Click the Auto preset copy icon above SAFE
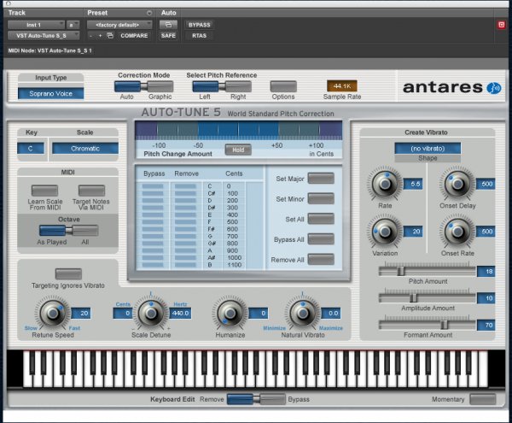 coord(168,25)
